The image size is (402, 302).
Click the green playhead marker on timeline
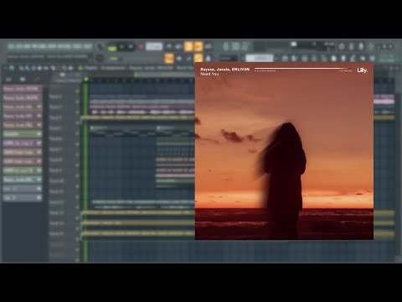click(x=86, y=80)
